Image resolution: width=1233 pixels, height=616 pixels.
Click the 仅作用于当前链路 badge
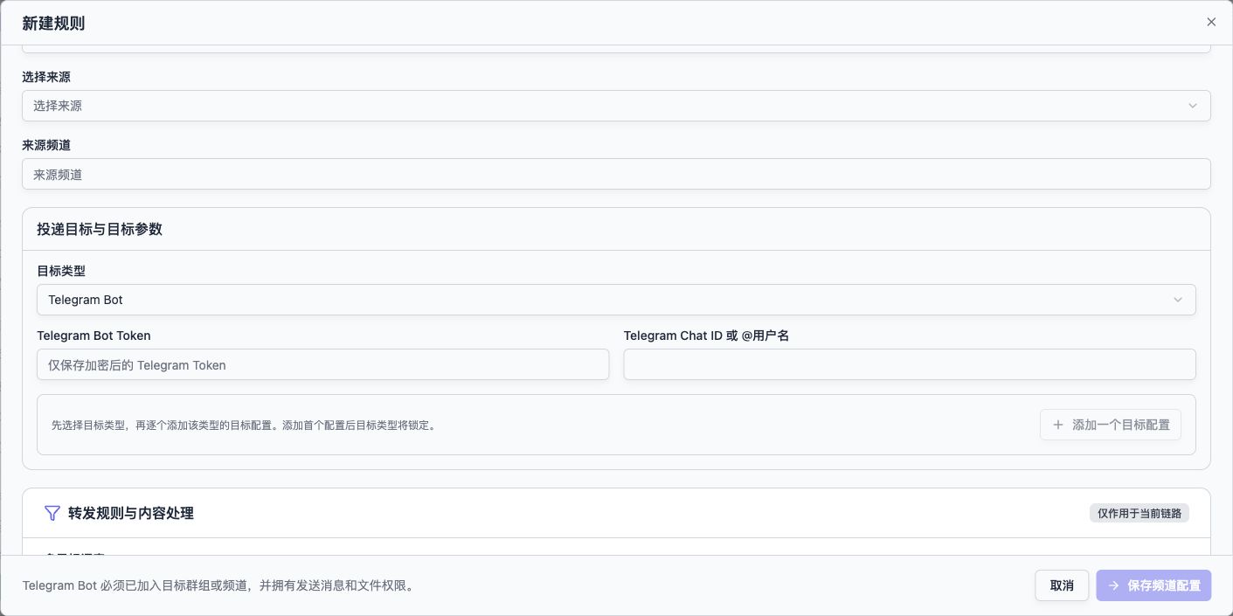[1139, 513]
